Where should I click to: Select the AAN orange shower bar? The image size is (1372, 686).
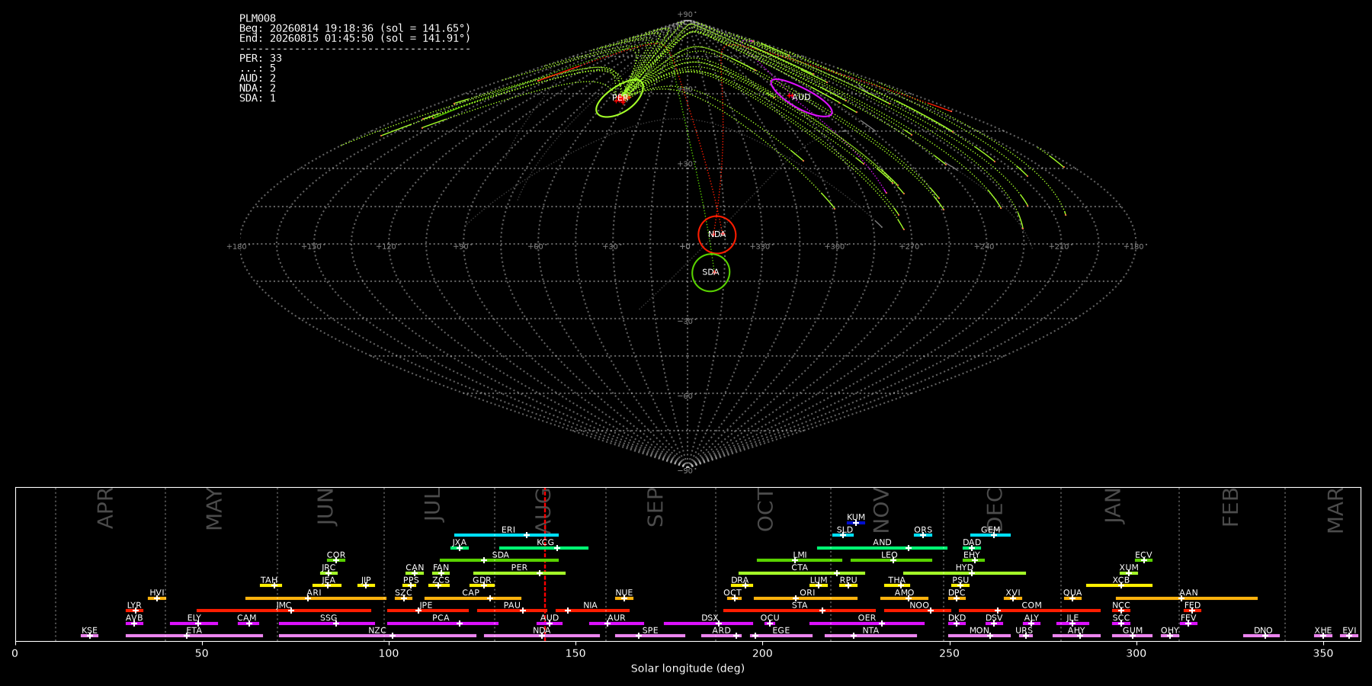pos(1187,598)
